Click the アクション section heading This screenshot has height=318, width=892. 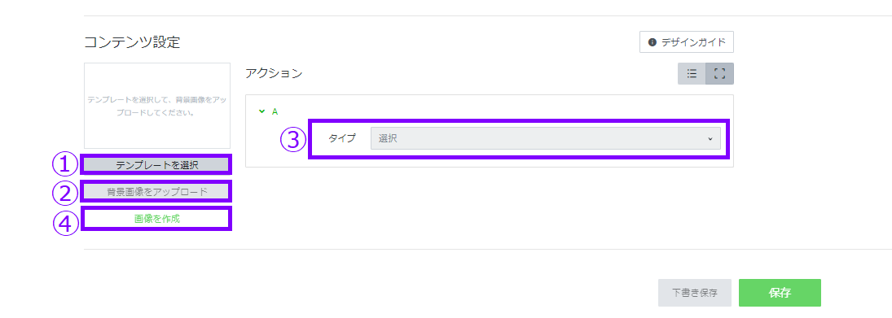(x=274, y=73)
